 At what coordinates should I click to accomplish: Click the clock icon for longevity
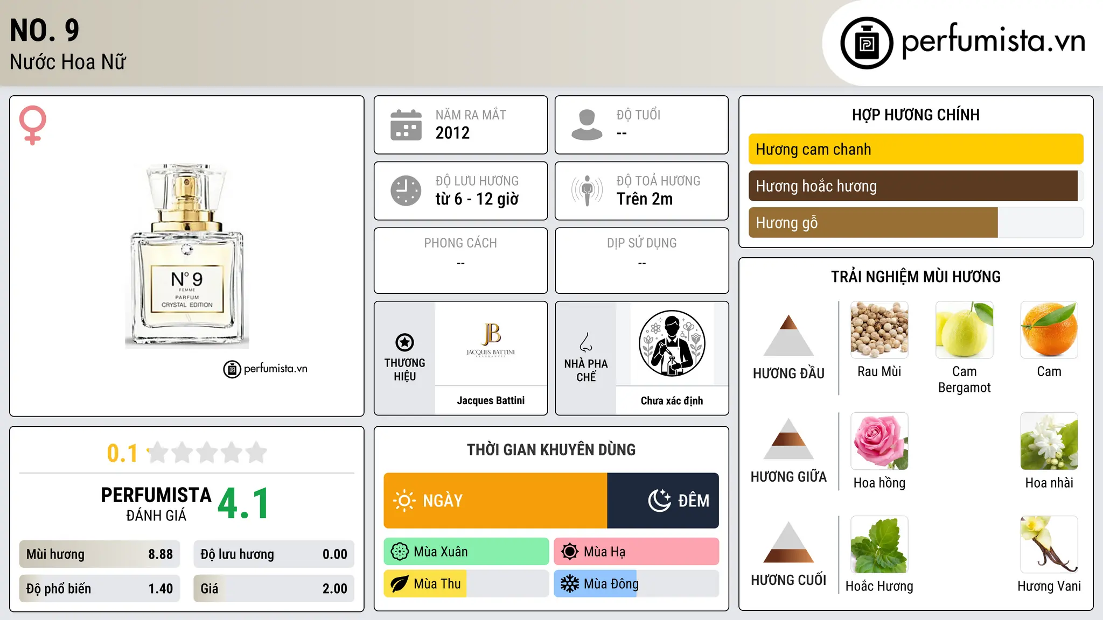click(406, 191)
